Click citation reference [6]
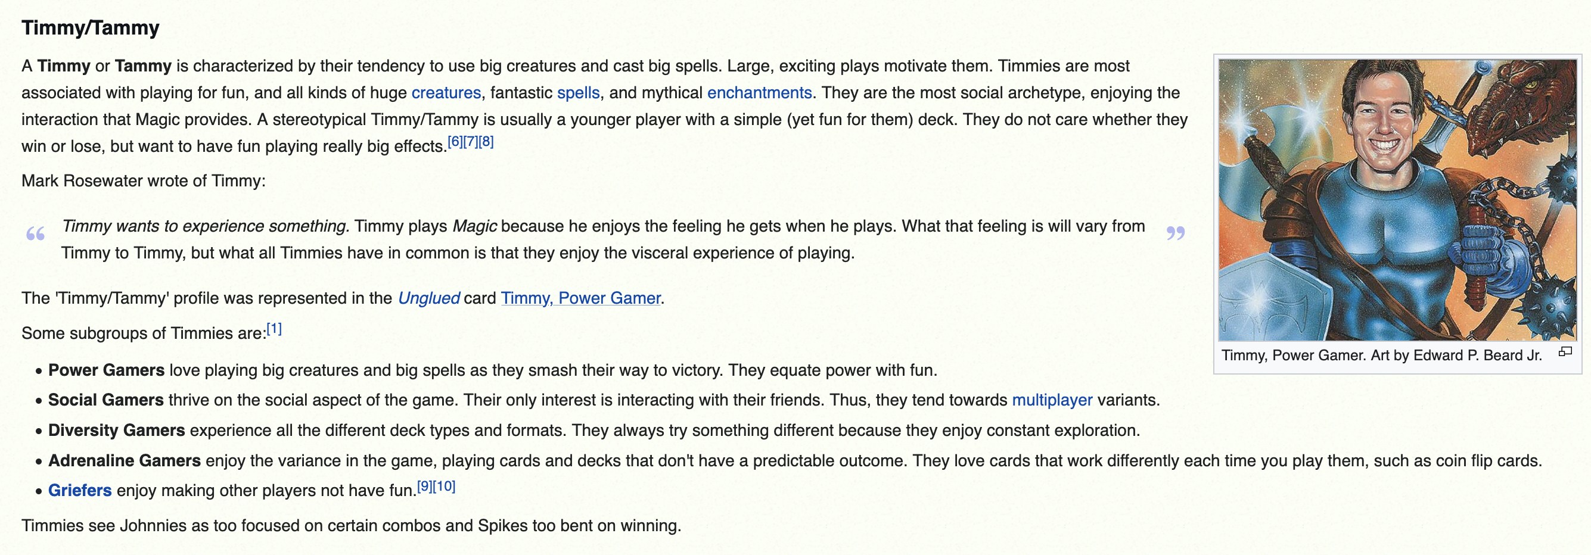This screenshot has width=1591, height=555. (x=455, y=141)
